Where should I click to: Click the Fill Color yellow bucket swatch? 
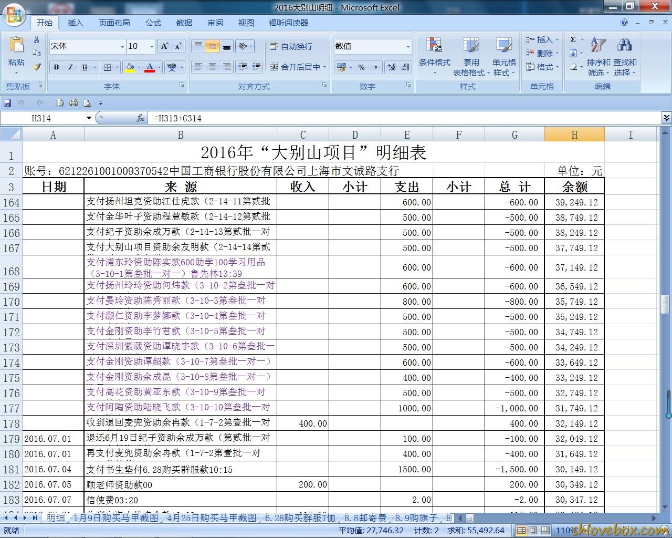coord(130,67)
